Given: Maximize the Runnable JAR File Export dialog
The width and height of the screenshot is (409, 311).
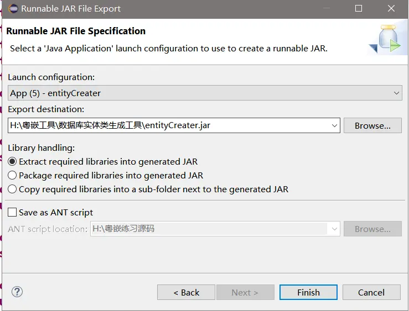Looking at the screenshot, I should point(358,9).
